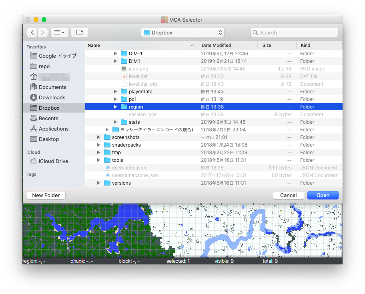Expand the region folder disclosure triangle

[x=115, y=107]
